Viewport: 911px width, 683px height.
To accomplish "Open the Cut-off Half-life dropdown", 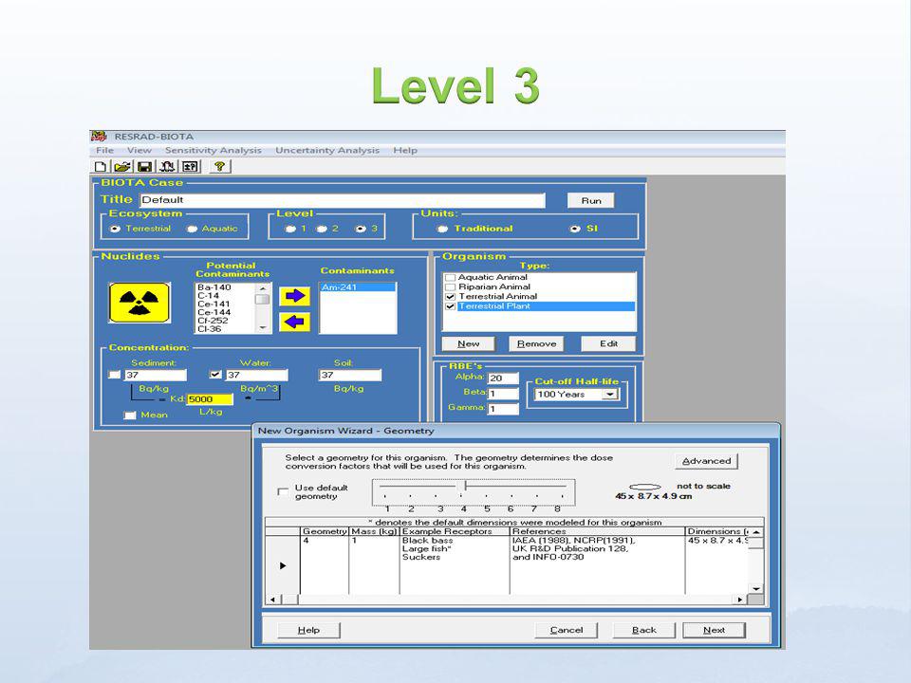I will (x=609, y=395).
